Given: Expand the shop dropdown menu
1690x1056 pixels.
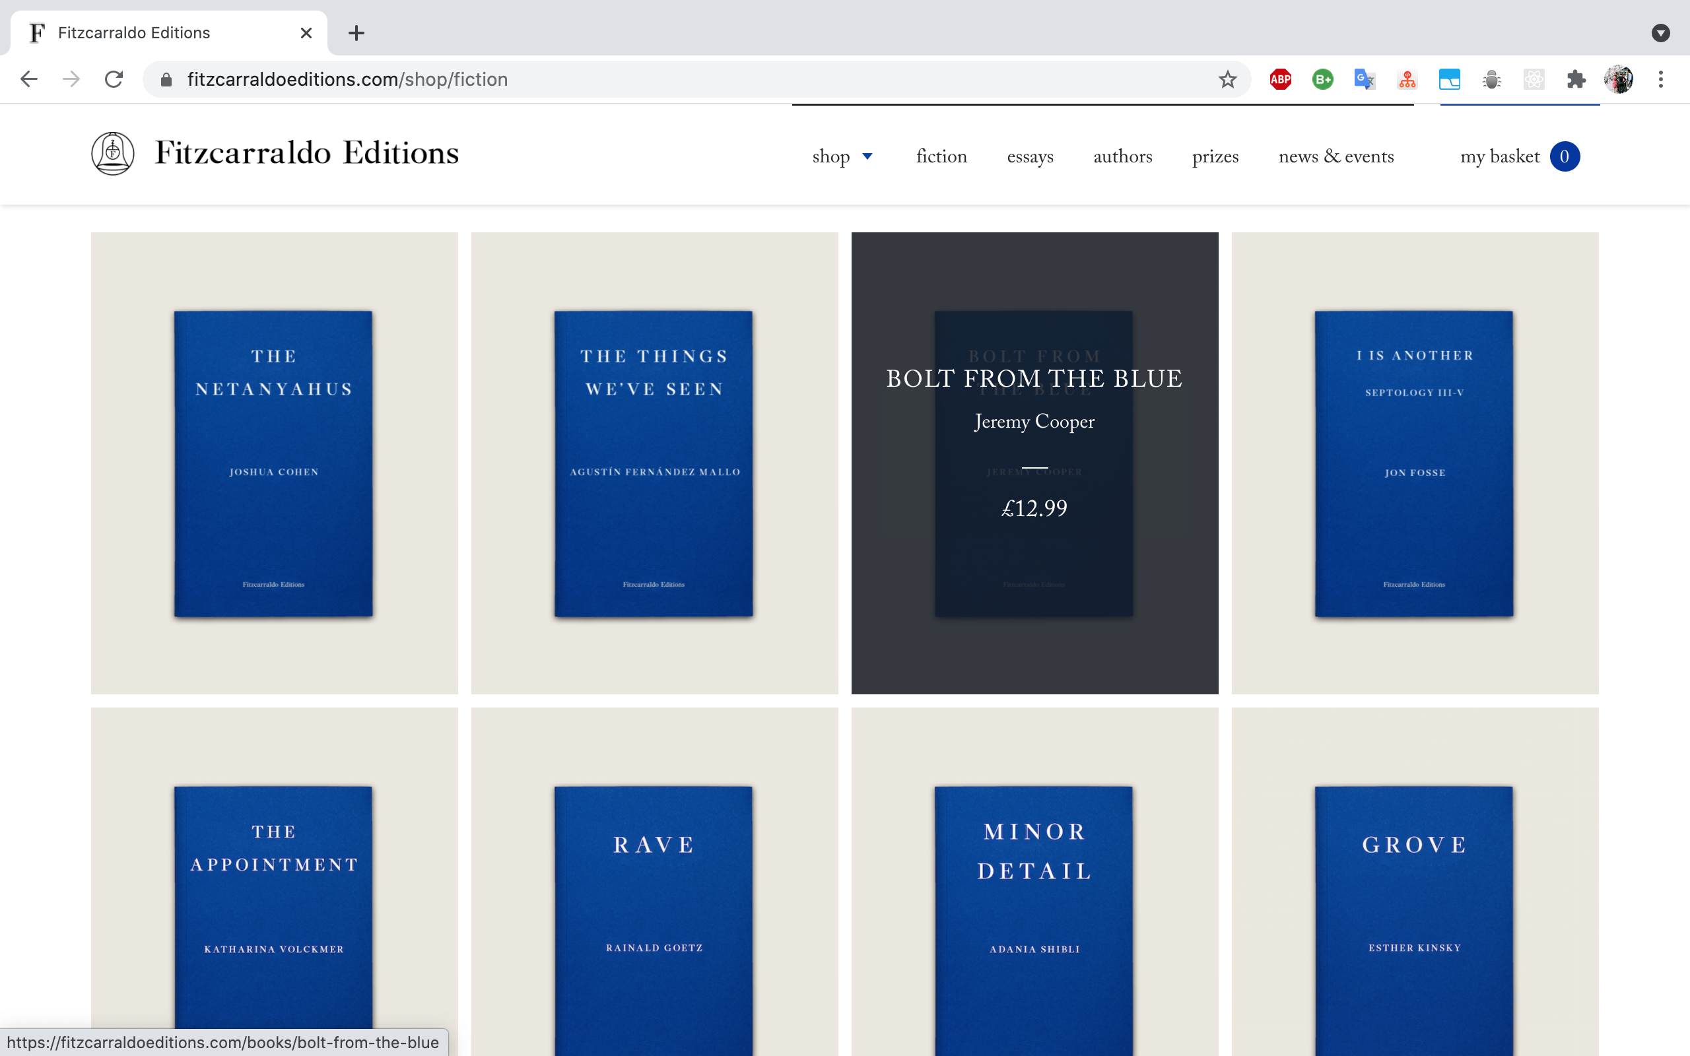Looking at the screenshot, I should pyautogui.click(x=843, y=156).
